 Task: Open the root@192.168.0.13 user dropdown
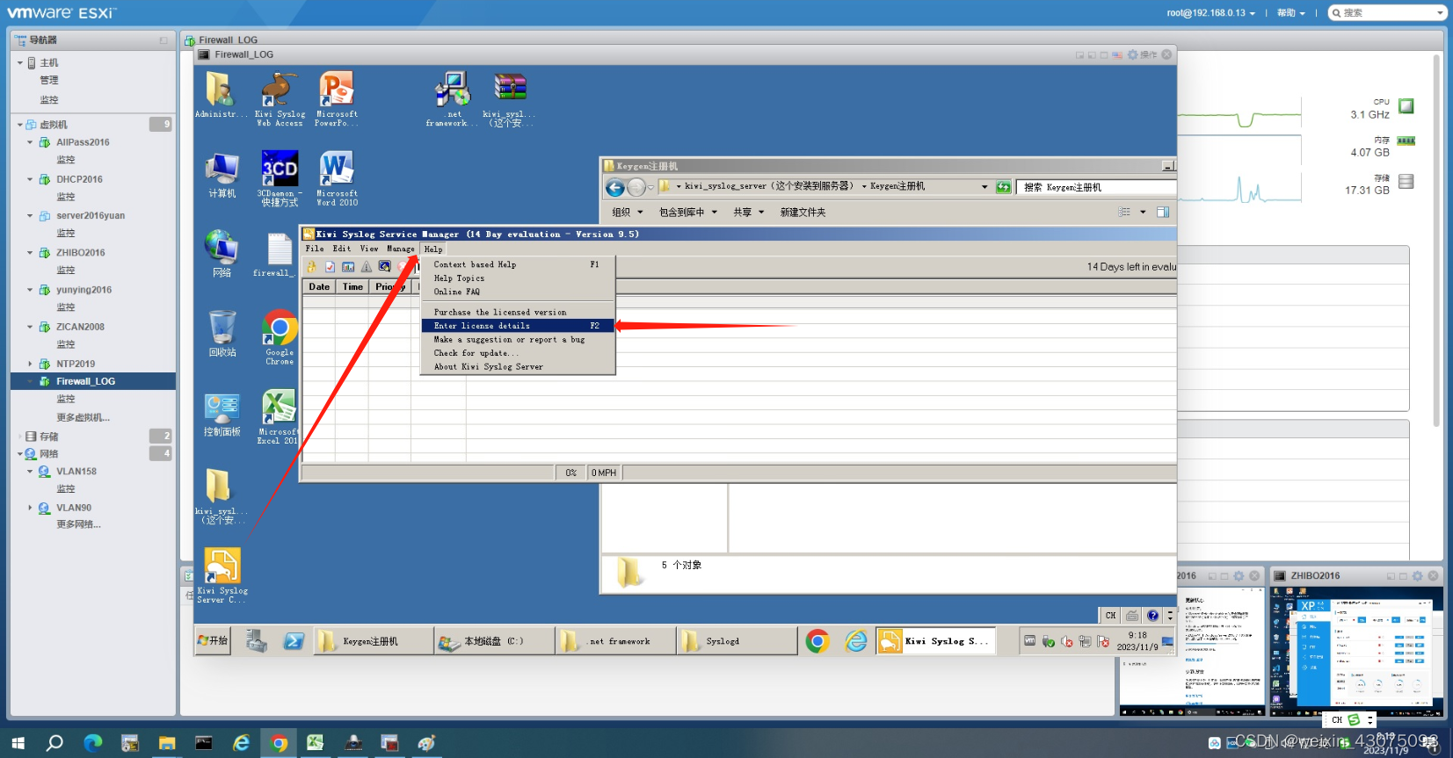[x=1210, y=13]
